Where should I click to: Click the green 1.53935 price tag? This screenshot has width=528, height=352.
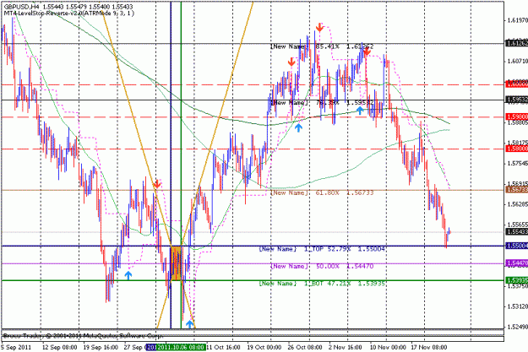517,280
